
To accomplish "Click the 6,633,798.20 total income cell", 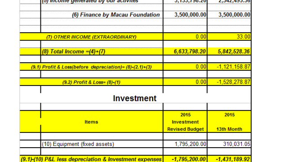I will tap(190, 51).
